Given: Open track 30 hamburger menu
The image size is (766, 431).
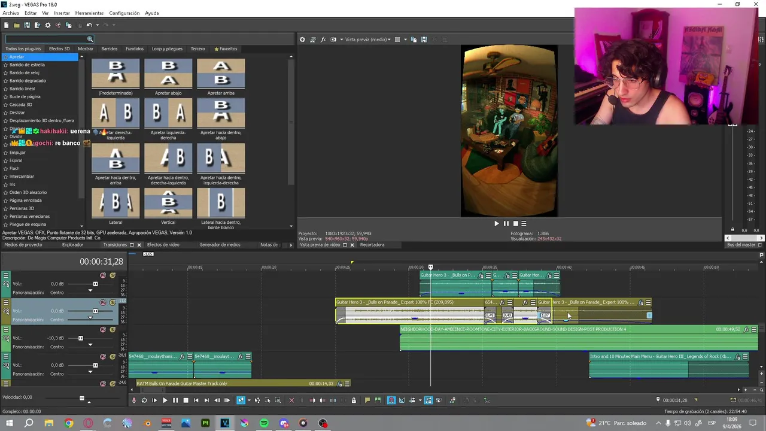Looking at the screenshot, I should [6, 357].
